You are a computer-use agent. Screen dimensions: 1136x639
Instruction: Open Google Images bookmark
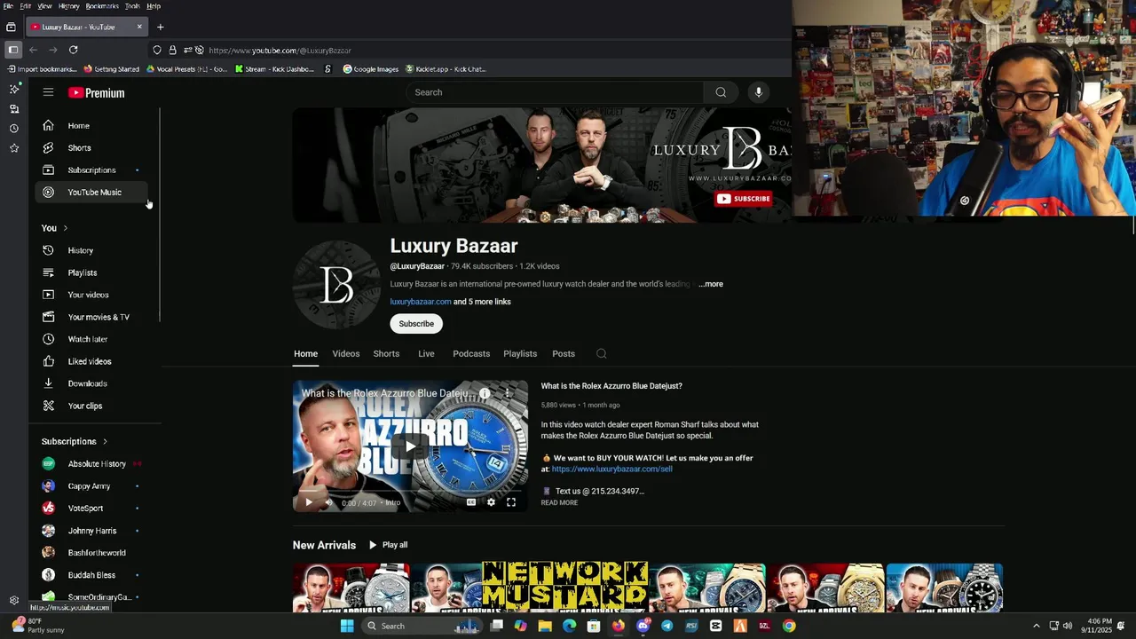(371, 69)
